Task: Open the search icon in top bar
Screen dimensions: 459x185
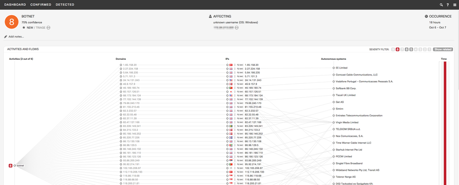Action: (442, 5)
